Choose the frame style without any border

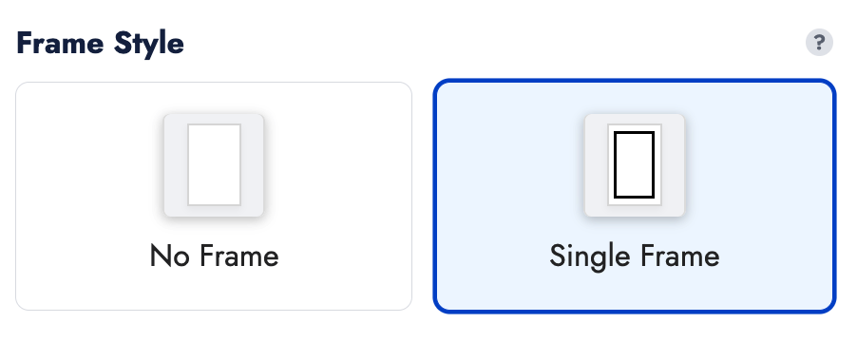[214, 196]
